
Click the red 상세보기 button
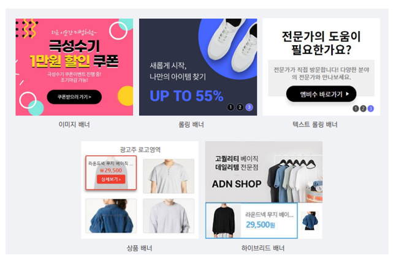pyautogui.click(x=111, y=179)
